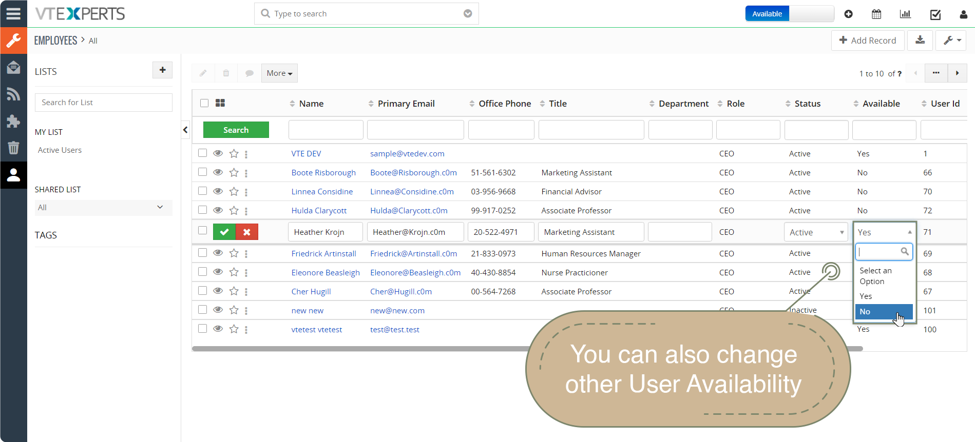Open the user profile icon
The height and width of the screenshot is (442, 975).
coord(963,14)
